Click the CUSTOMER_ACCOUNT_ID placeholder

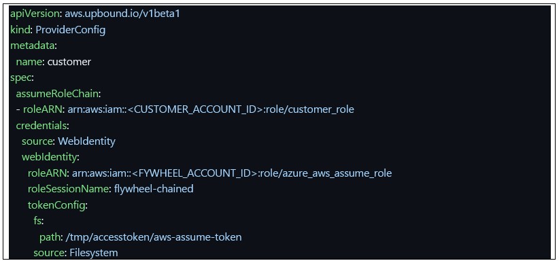pyautogui.click(x=195, y=110)
